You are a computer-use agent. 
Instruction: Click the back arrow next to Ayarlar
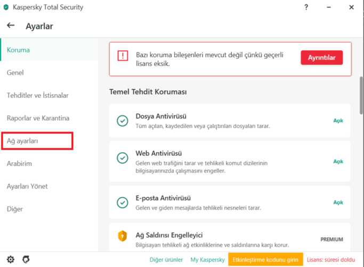click(11, 25)
